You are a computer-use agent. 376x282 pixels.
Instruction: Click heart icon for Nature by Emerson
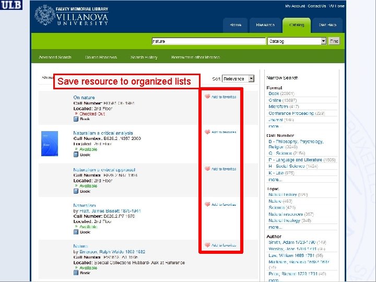(x=207, y=245)
